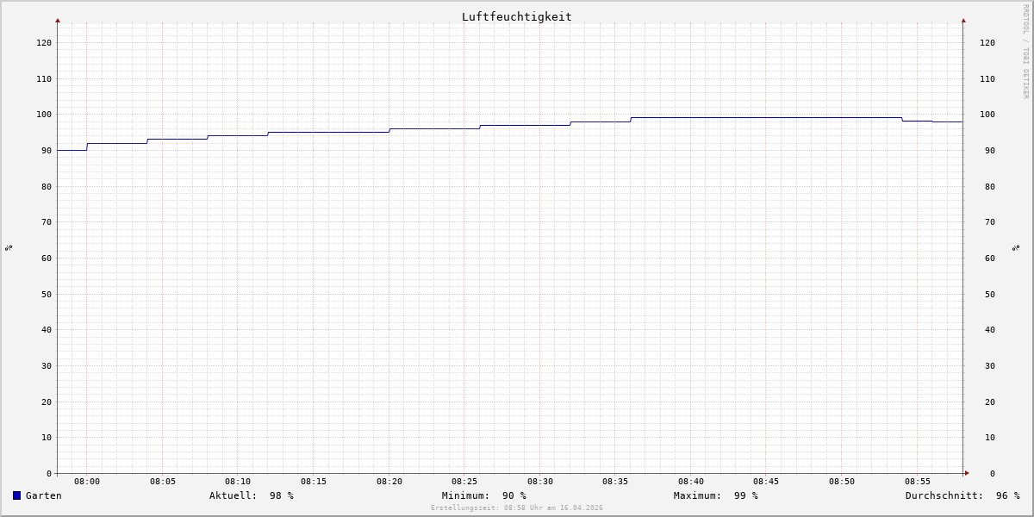Click the Durchschnitt: 96 % value

(x=962, y=495)
